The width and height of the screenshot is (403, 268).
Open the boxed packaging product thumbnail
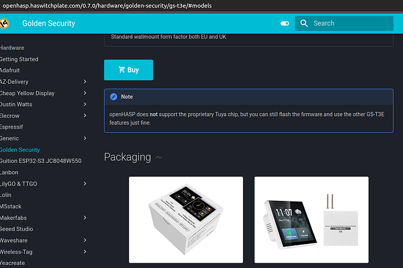coord(186,220)
